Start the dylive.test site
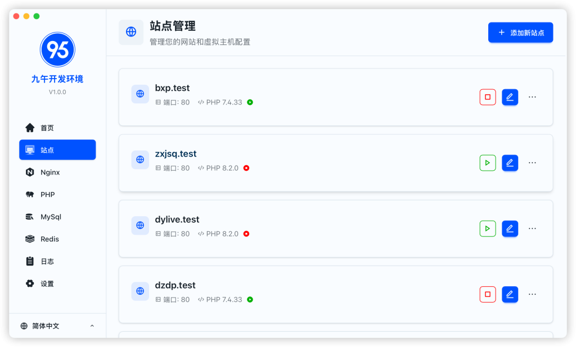 pos(488,229)
